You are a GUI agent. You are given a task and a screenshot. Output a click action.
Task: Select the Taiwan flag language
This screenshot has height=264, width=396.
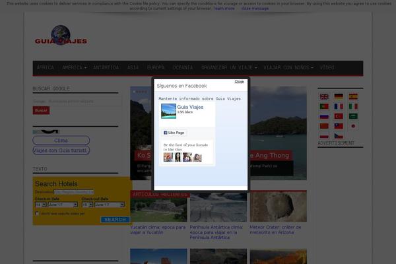[x=339, y=126]
